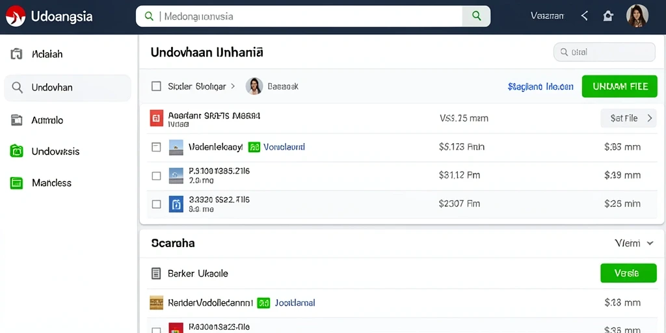Image resolution: width=666 pixels, height=333 pixels.
Task: Click the Sat File button
Action: click(x=629, y=118)
